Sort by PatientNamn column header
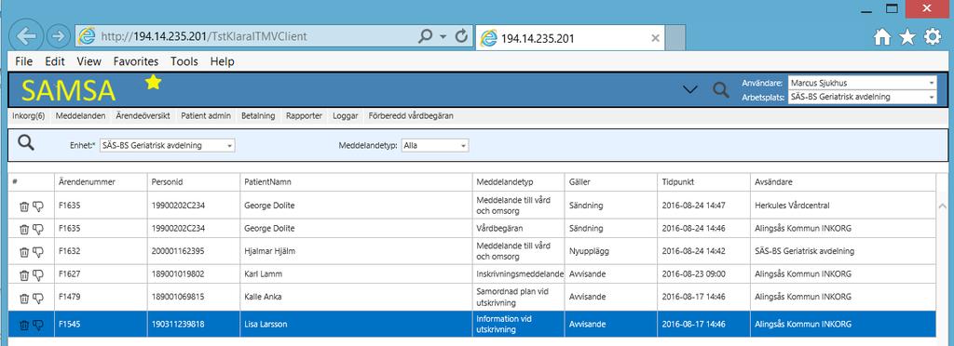Screen dimensions: 954x346 click(x=356, y=182)
